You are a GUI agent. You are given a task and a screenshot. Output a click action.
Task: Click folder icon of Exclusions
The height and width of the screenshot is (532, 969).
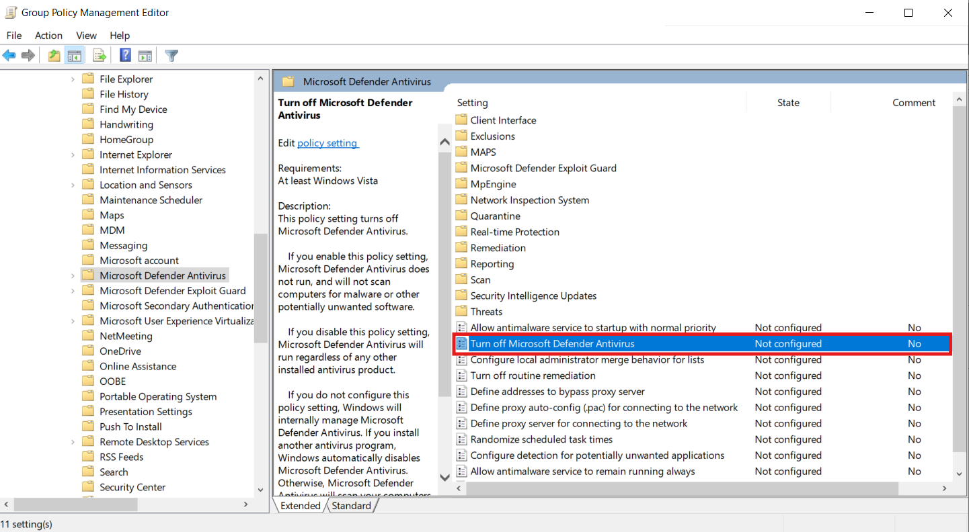coord(461,136)
